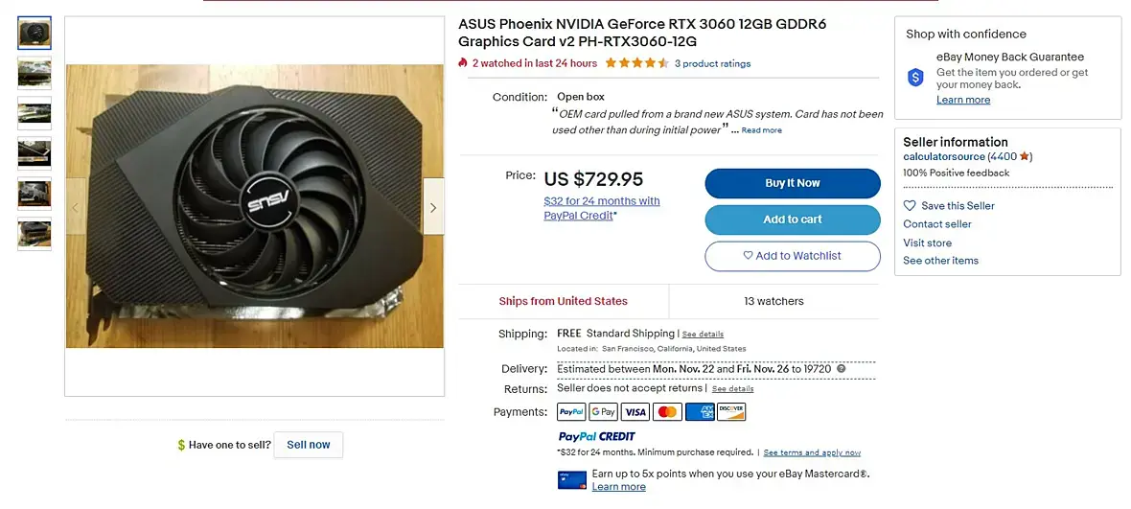Click the American Express card icon
The image size is (1131, 509).
700,411
